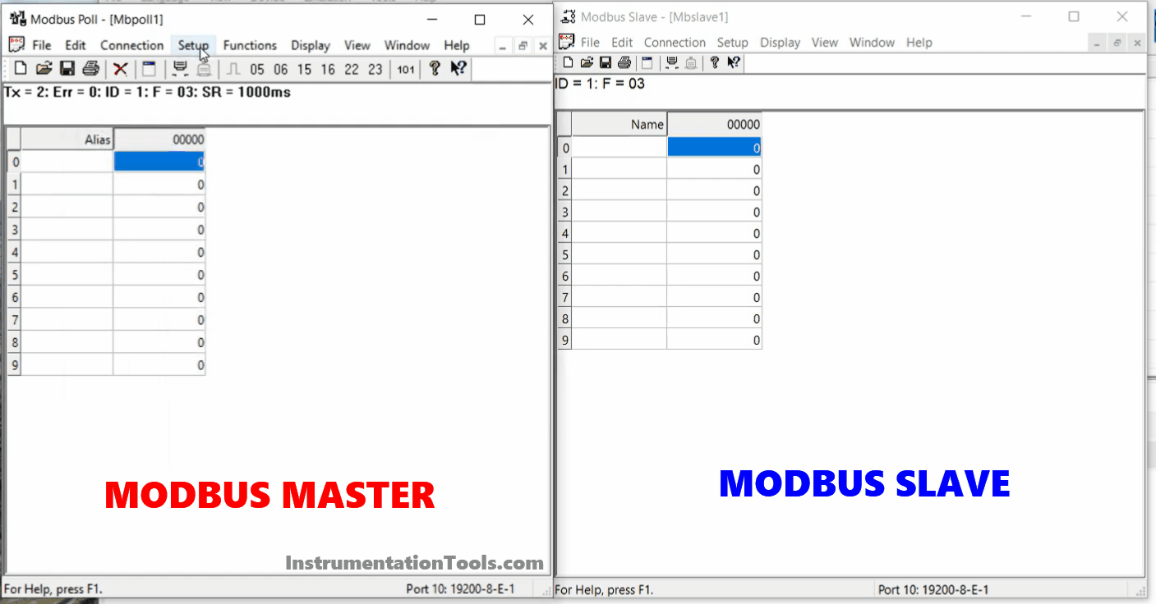The height and width of the screenshot is (604, 1156).
Task: Select the row 4 value cell in Modbus Slave
Action: (715, 233)
